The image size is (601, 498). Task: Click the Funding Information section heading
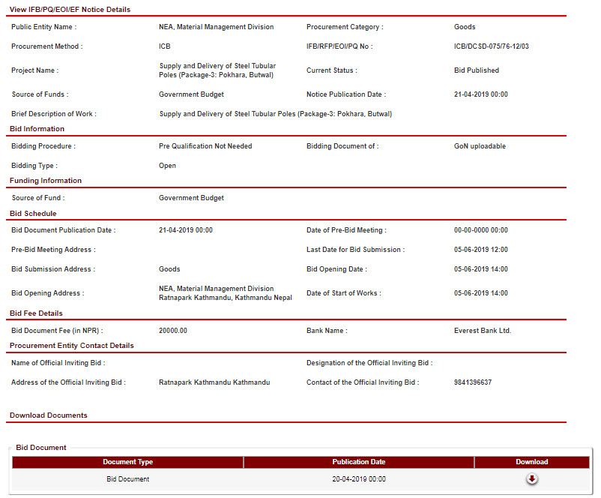pos(46,181)
